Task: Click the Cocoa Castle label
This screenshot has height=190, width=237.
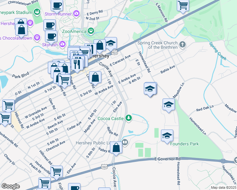Action: pyautogui.click(x=111, y=118)
